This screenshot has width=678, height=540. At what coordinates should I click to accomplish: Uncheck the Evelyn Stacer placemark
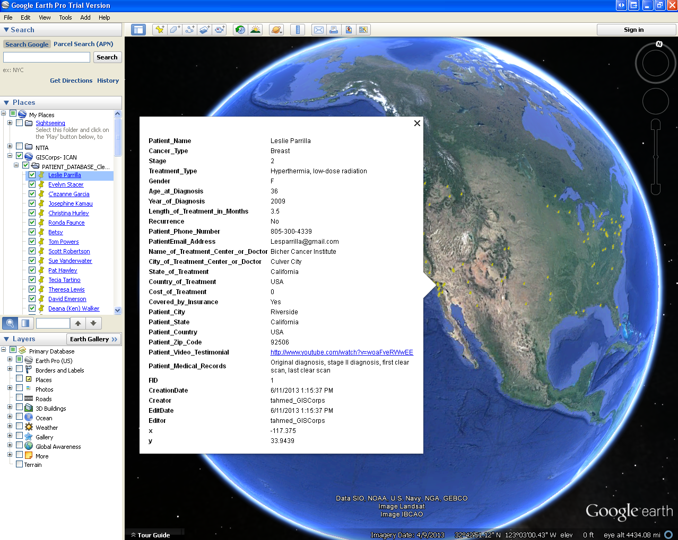32,184
